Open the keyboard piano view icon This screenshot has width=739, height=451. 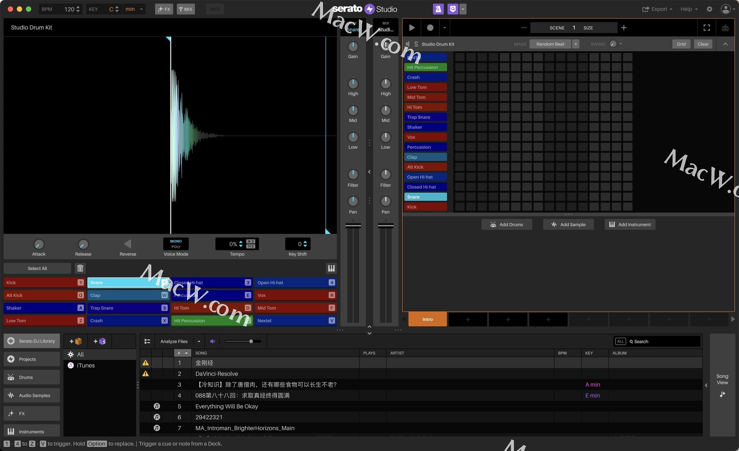point(331,268)
